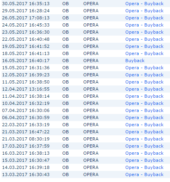Open Opera - Buyback link dated 12.04.2017
Screen dimensions: 170x182
(144, 89)
